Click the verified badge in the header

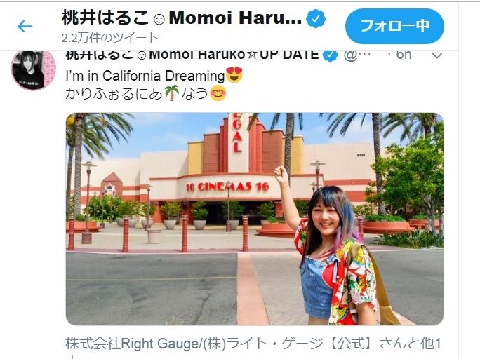coord(316,18)
